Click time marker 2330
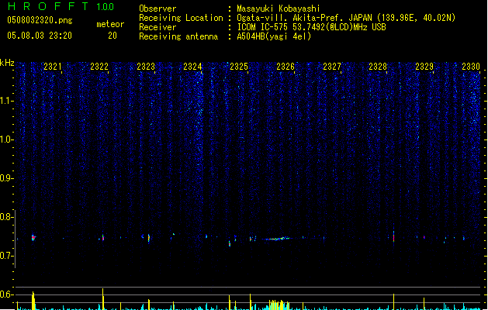Viewport: 488px width, 310px height. point(471,67)
